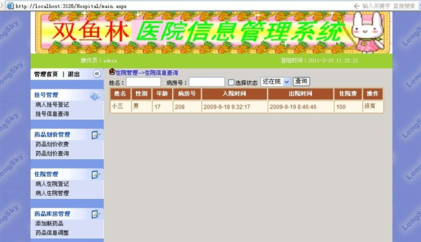
Task: Click the 年龄 column header
Action: 162,94
